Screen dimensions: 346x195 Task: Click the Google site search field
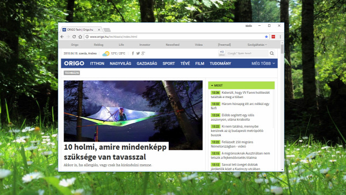247,53
